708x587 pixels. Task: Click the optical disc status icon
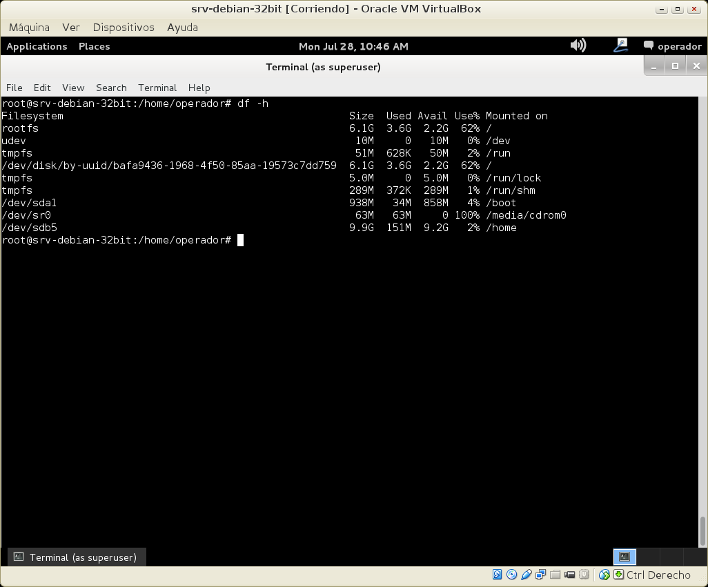[x=511, y=575]
